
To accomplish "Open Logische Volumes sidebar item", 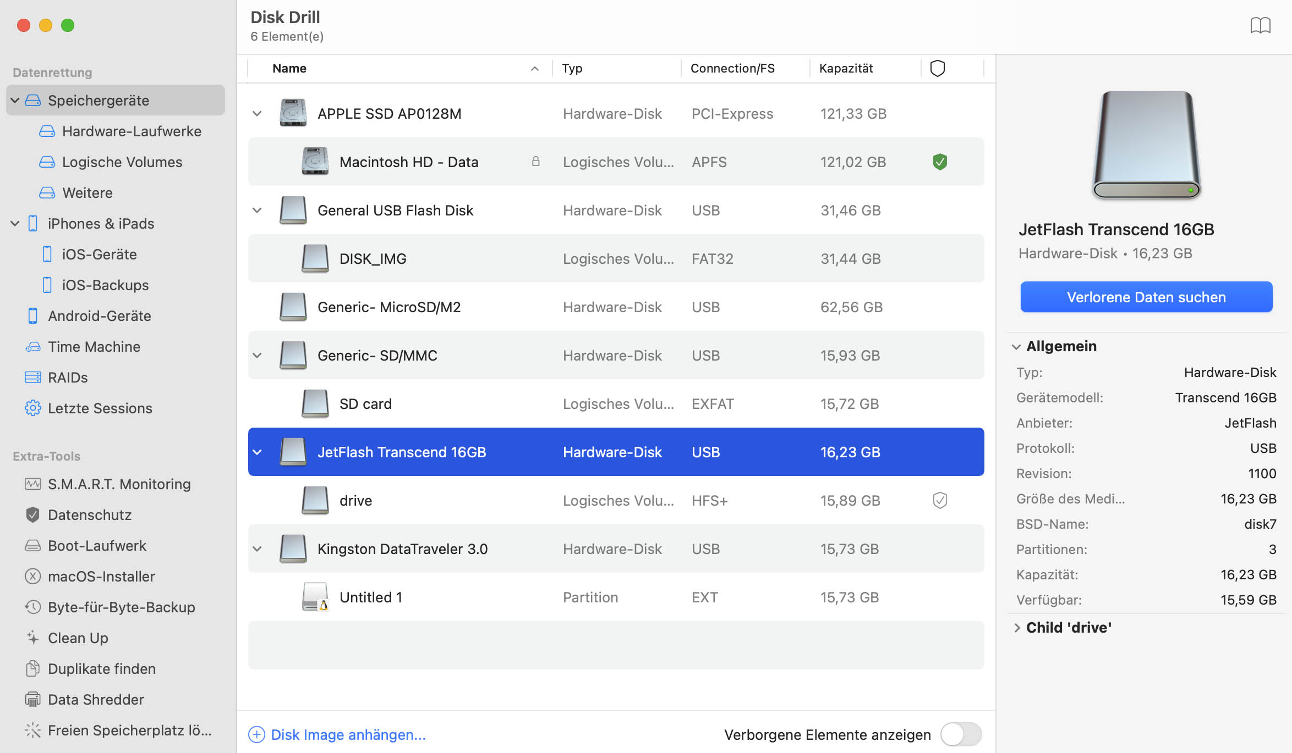I will point(122,162).
